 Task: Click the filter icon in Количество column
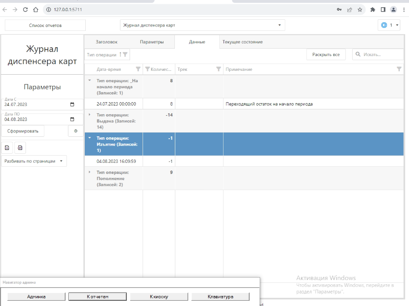click(147, 69)
